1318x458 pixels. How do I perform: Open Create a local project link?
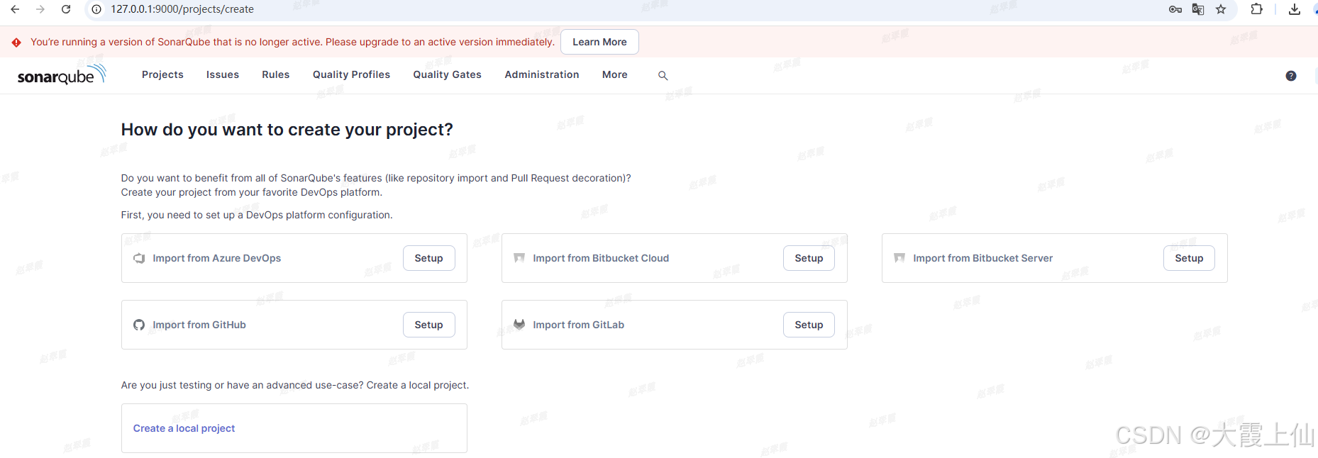tap(184, 428)
